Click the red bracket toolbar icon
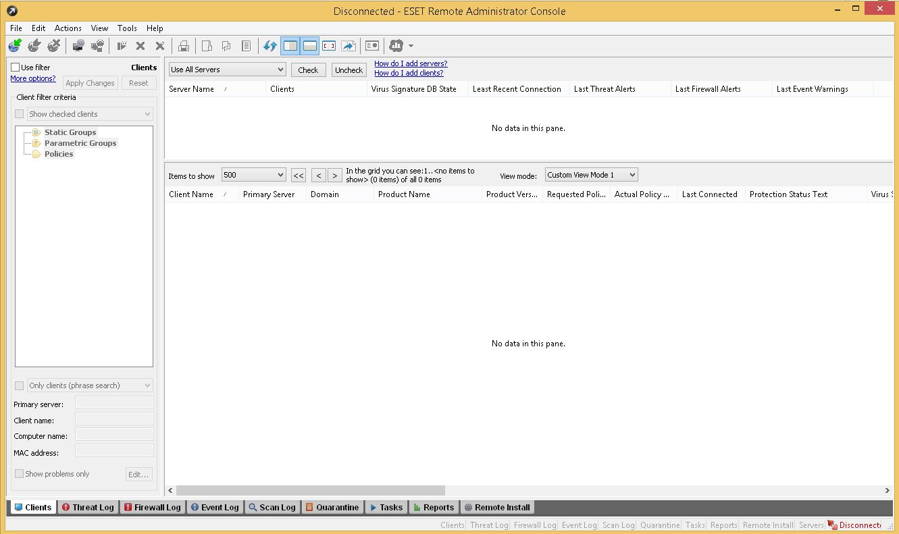The width and height of the screenshot is (899, 534). 329,46
